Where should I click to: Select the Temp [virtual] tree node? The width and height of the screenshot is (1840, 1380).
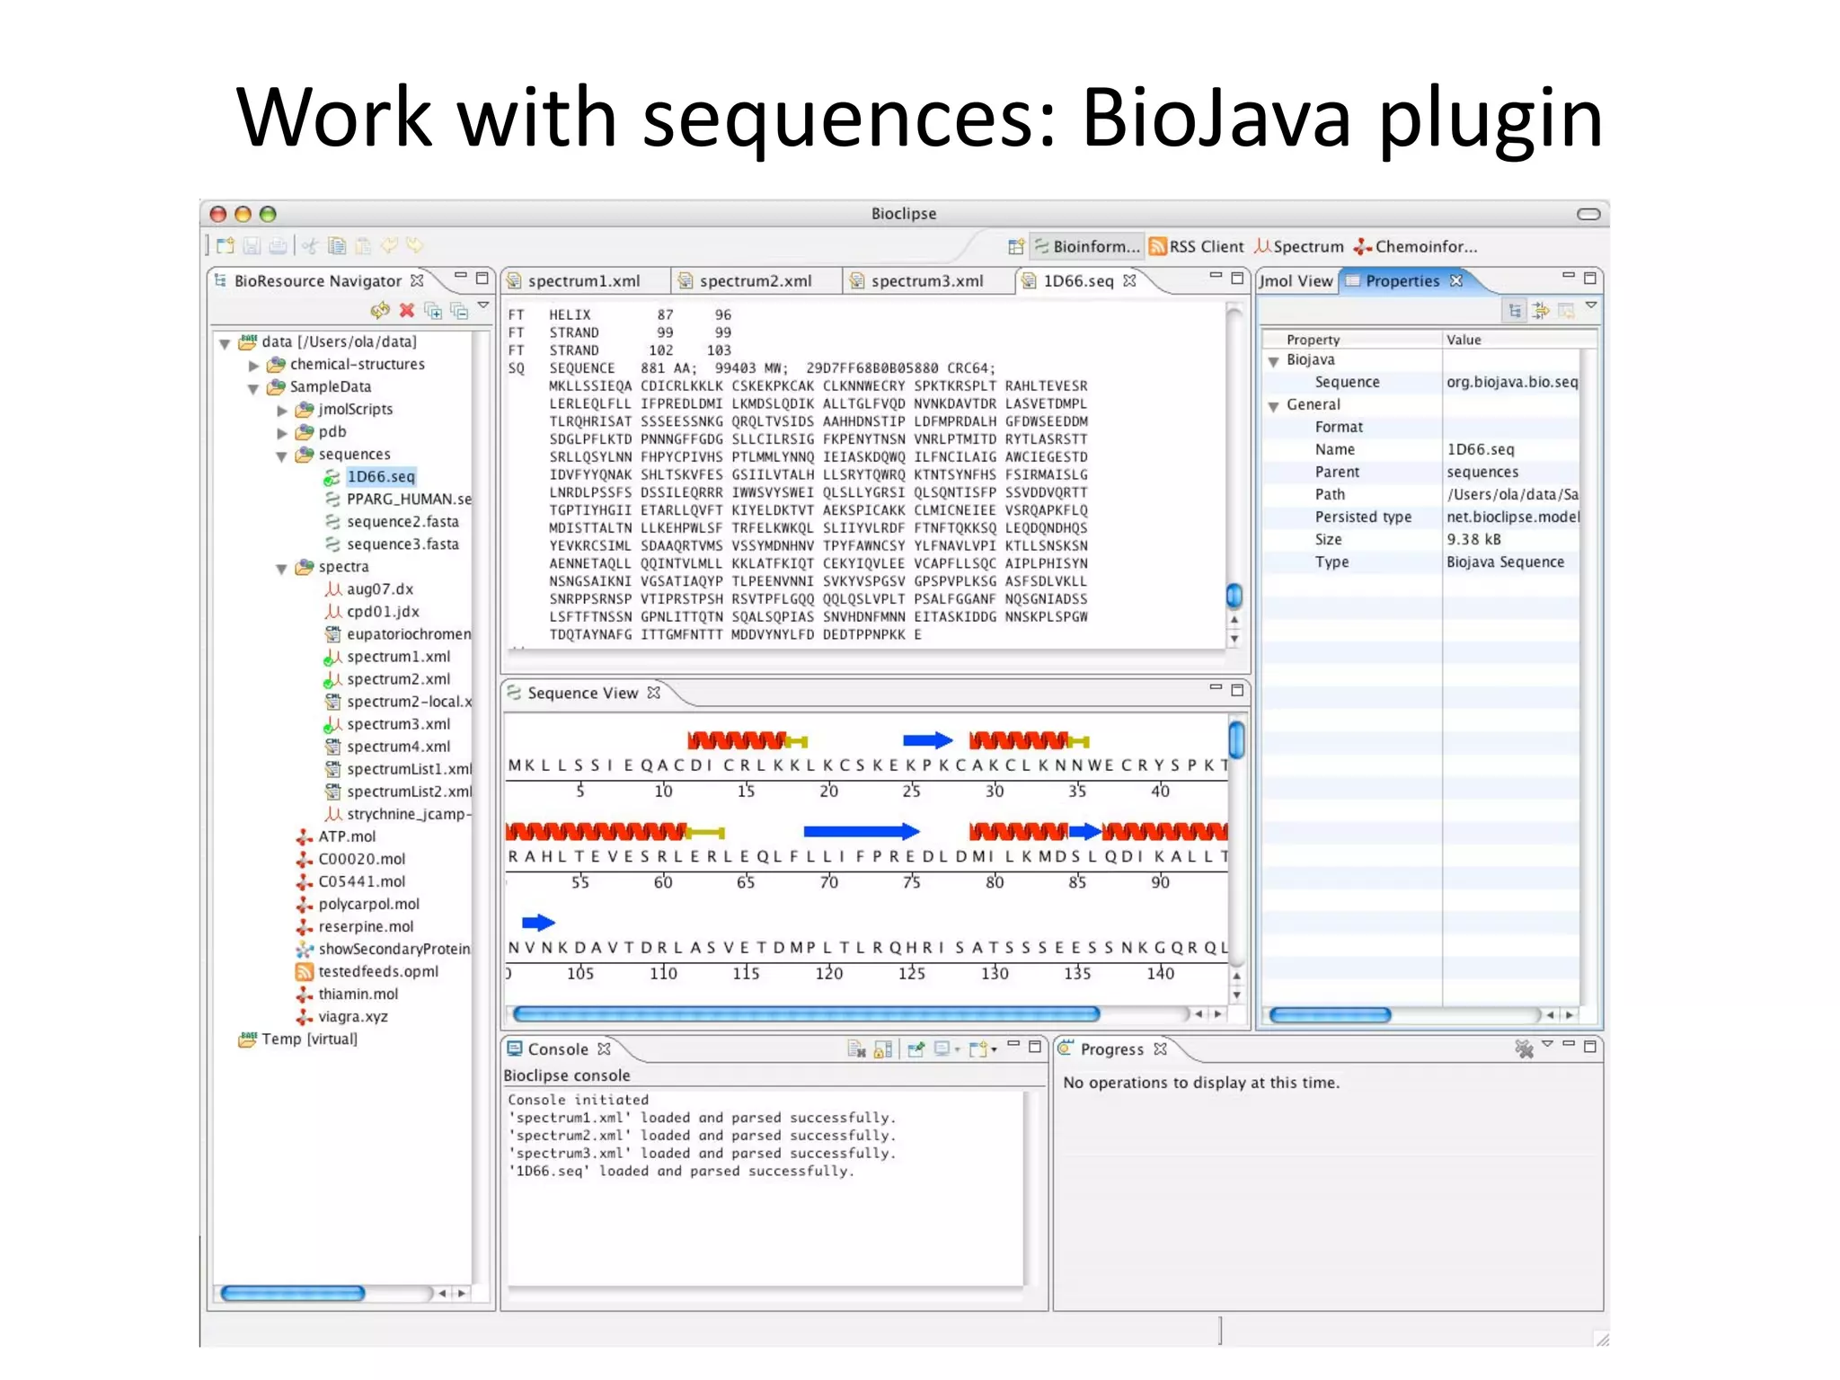coord(309,1039)
